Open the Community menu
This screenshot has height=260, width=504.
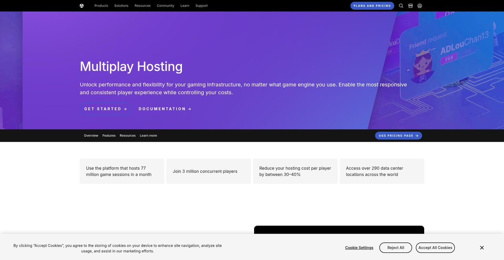[165, 6]
